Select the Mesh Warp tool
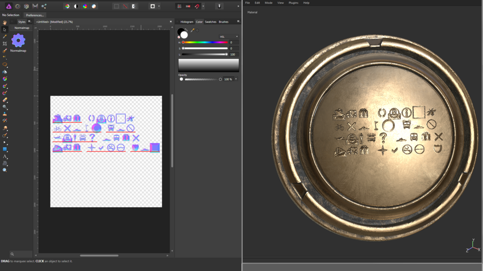 (x=5, y=164)
